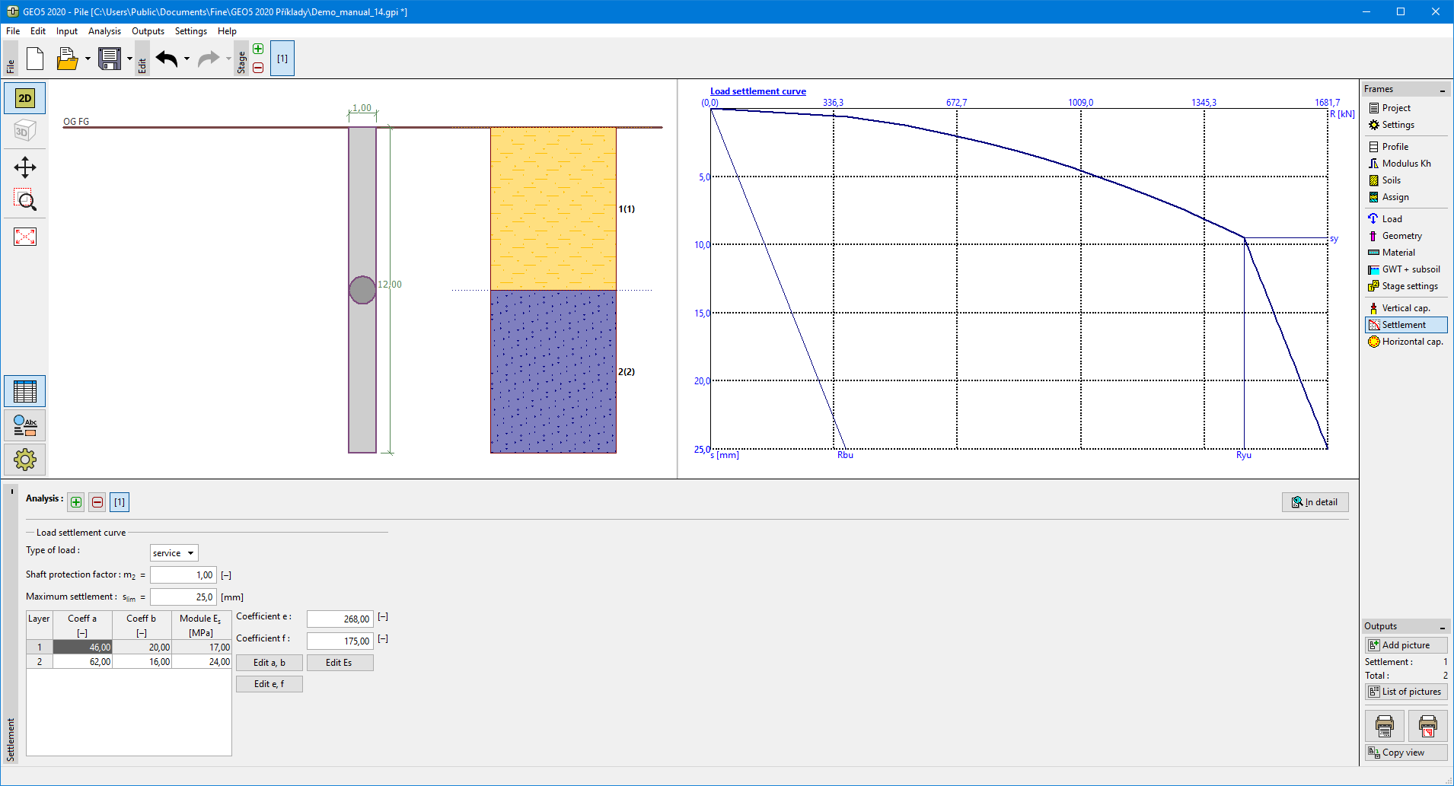Select construction stage [1] toggle
This screenshot has width=1454, height=786.
(x=282, y=59)
